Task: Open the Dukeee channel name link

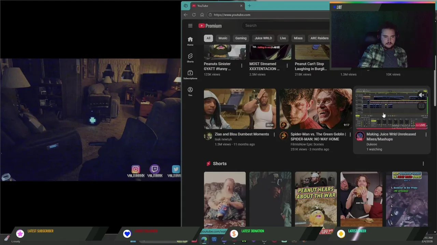Action: coord(372,144)
